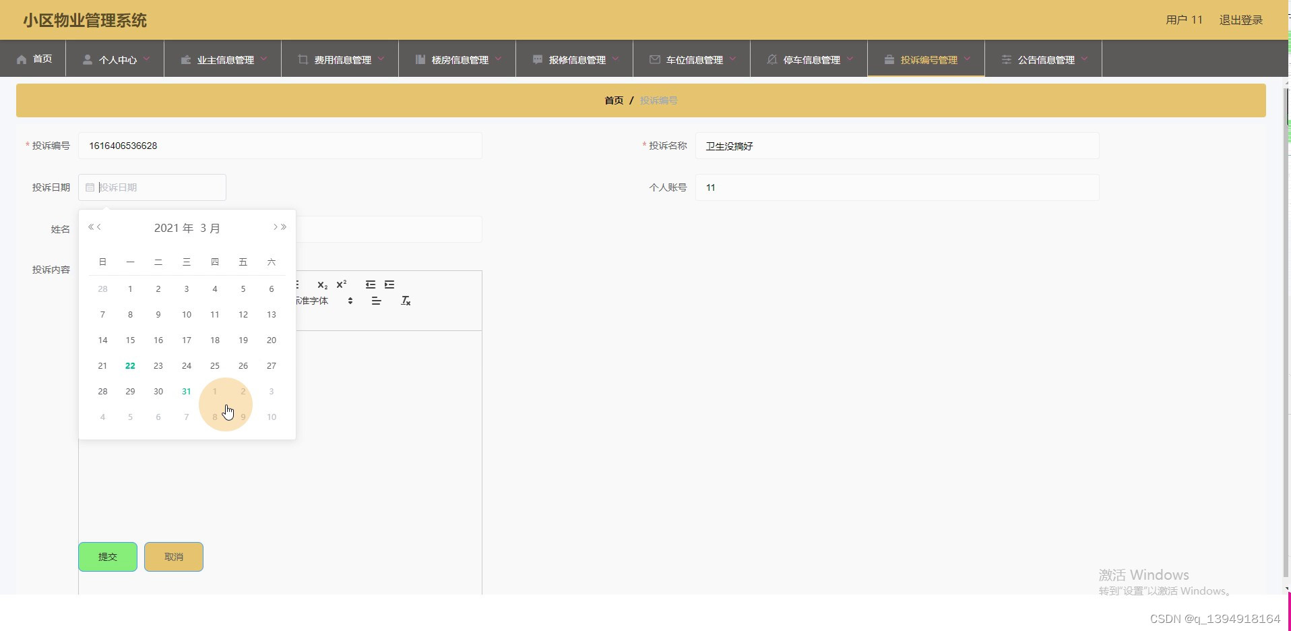Image resolution: width=1291 pixels, height=631 pixels.
Task: Click 用户 11 in header
Action: pos(1184,20)
